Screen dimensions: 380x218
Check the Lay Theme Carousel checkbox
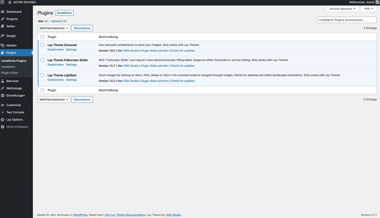42,45
